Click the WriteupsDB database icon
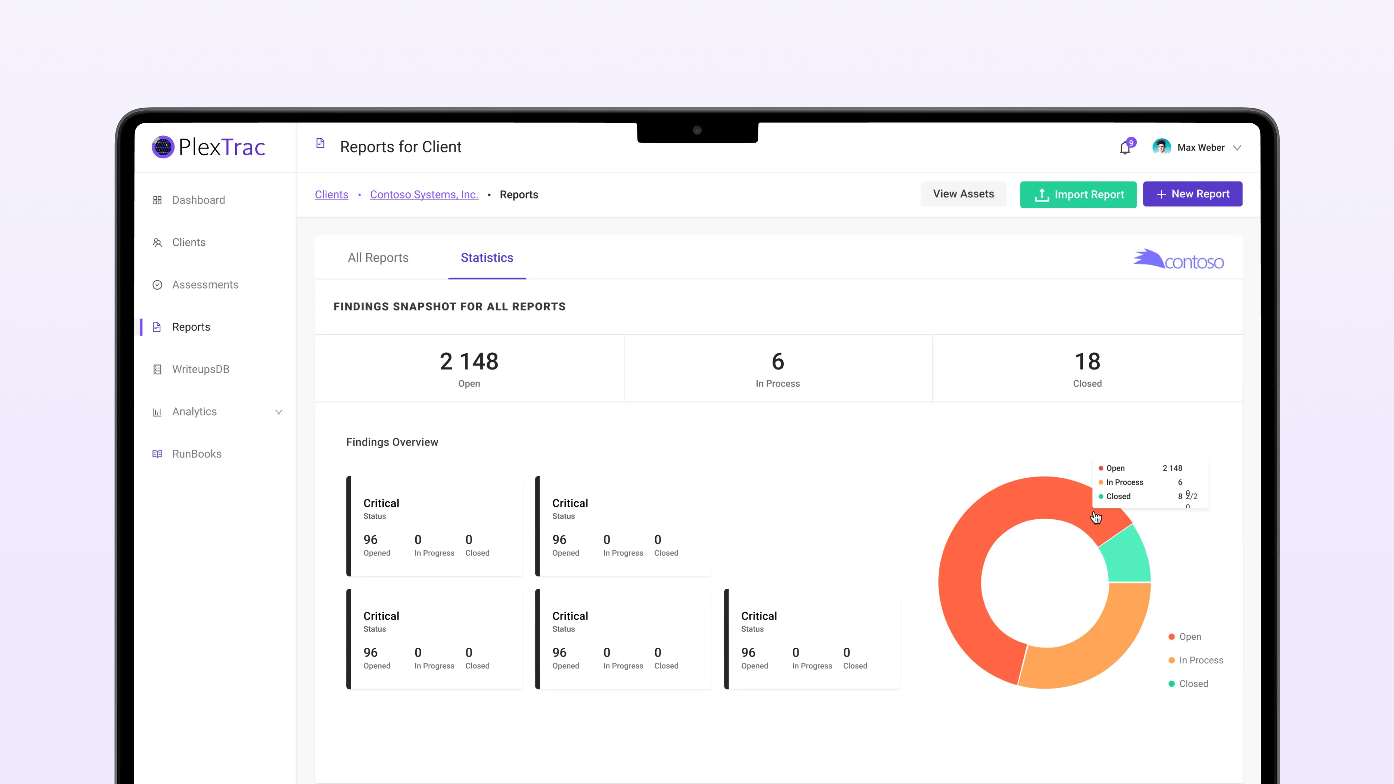The image size is (1394, 784). tap(158, 369)
